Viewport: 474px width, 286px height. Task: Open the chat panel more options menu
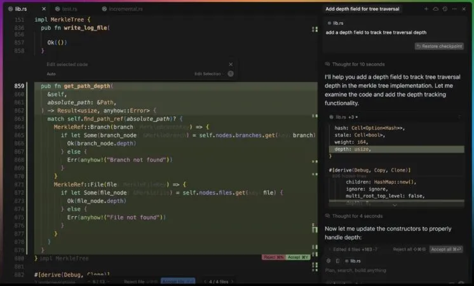click(454, 9)
